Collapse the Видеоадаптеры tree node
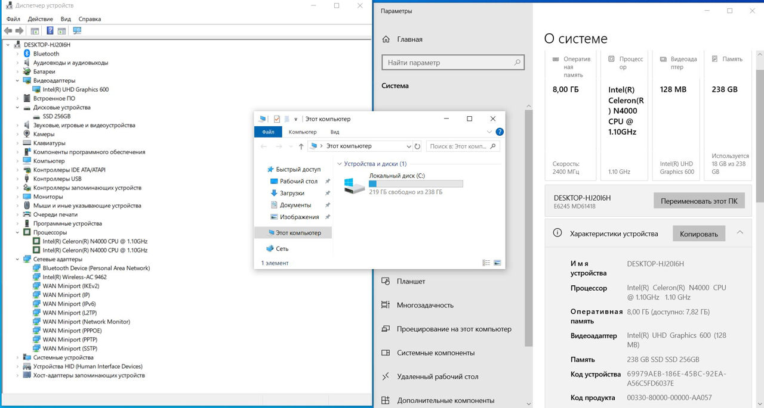 click(17, 80)
